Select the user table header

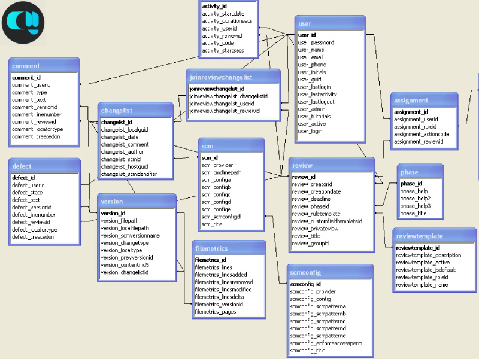(330, 23)
